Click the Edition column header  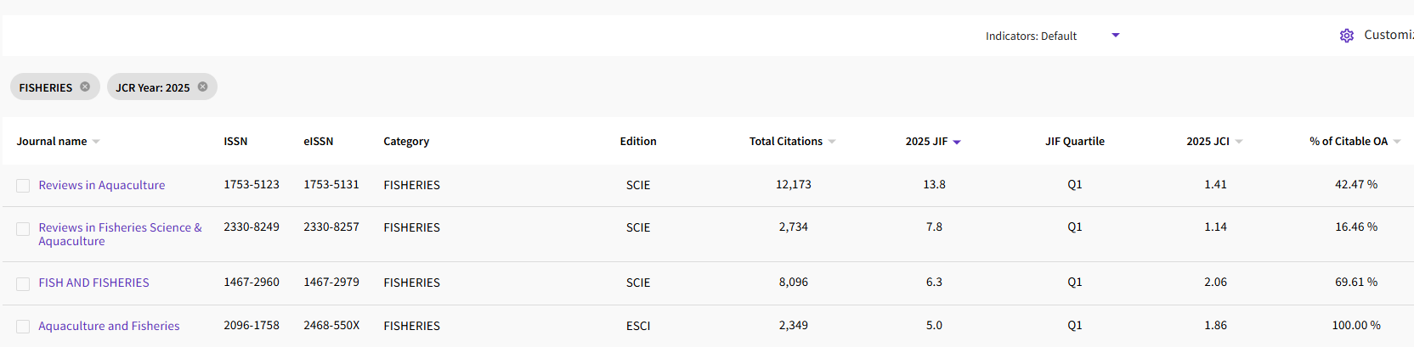pyautogui.click(x=638, y=142)
